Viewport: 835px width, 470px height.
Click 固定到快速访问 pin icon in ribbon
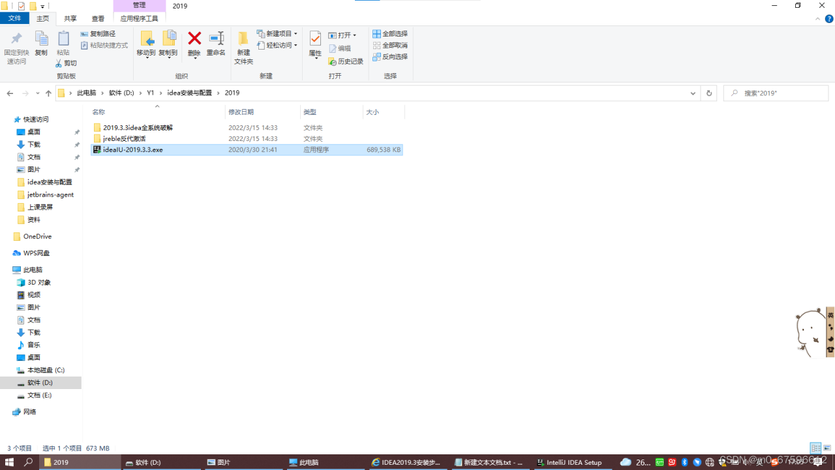point(16,39)
